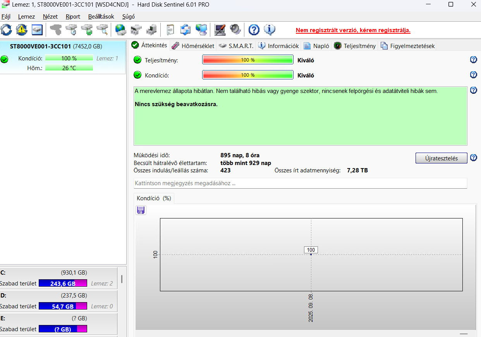Click the help icon beside the Kondíció bar
Screen dimensions: 481x337
[473, 75]
